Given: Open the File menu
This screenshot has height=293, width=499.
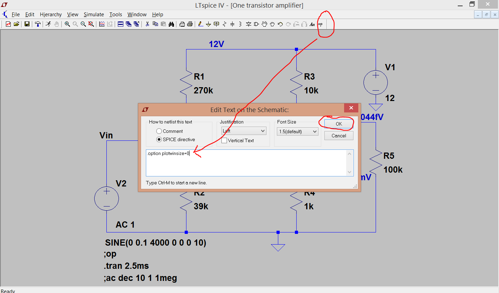Looking at the screenshot, I should (16, 15).
